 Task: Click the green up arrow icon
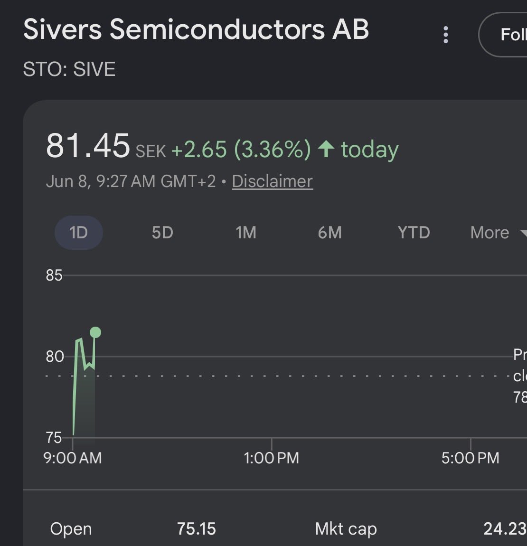point(326,149)
